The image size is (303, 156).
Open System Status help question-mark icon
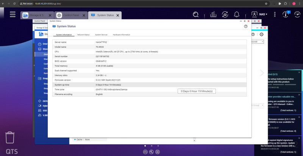[x=245, y=27]
